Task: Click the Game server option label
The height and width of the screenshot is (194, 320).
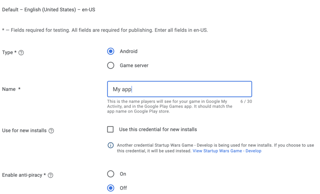Action: coord(134,66)
